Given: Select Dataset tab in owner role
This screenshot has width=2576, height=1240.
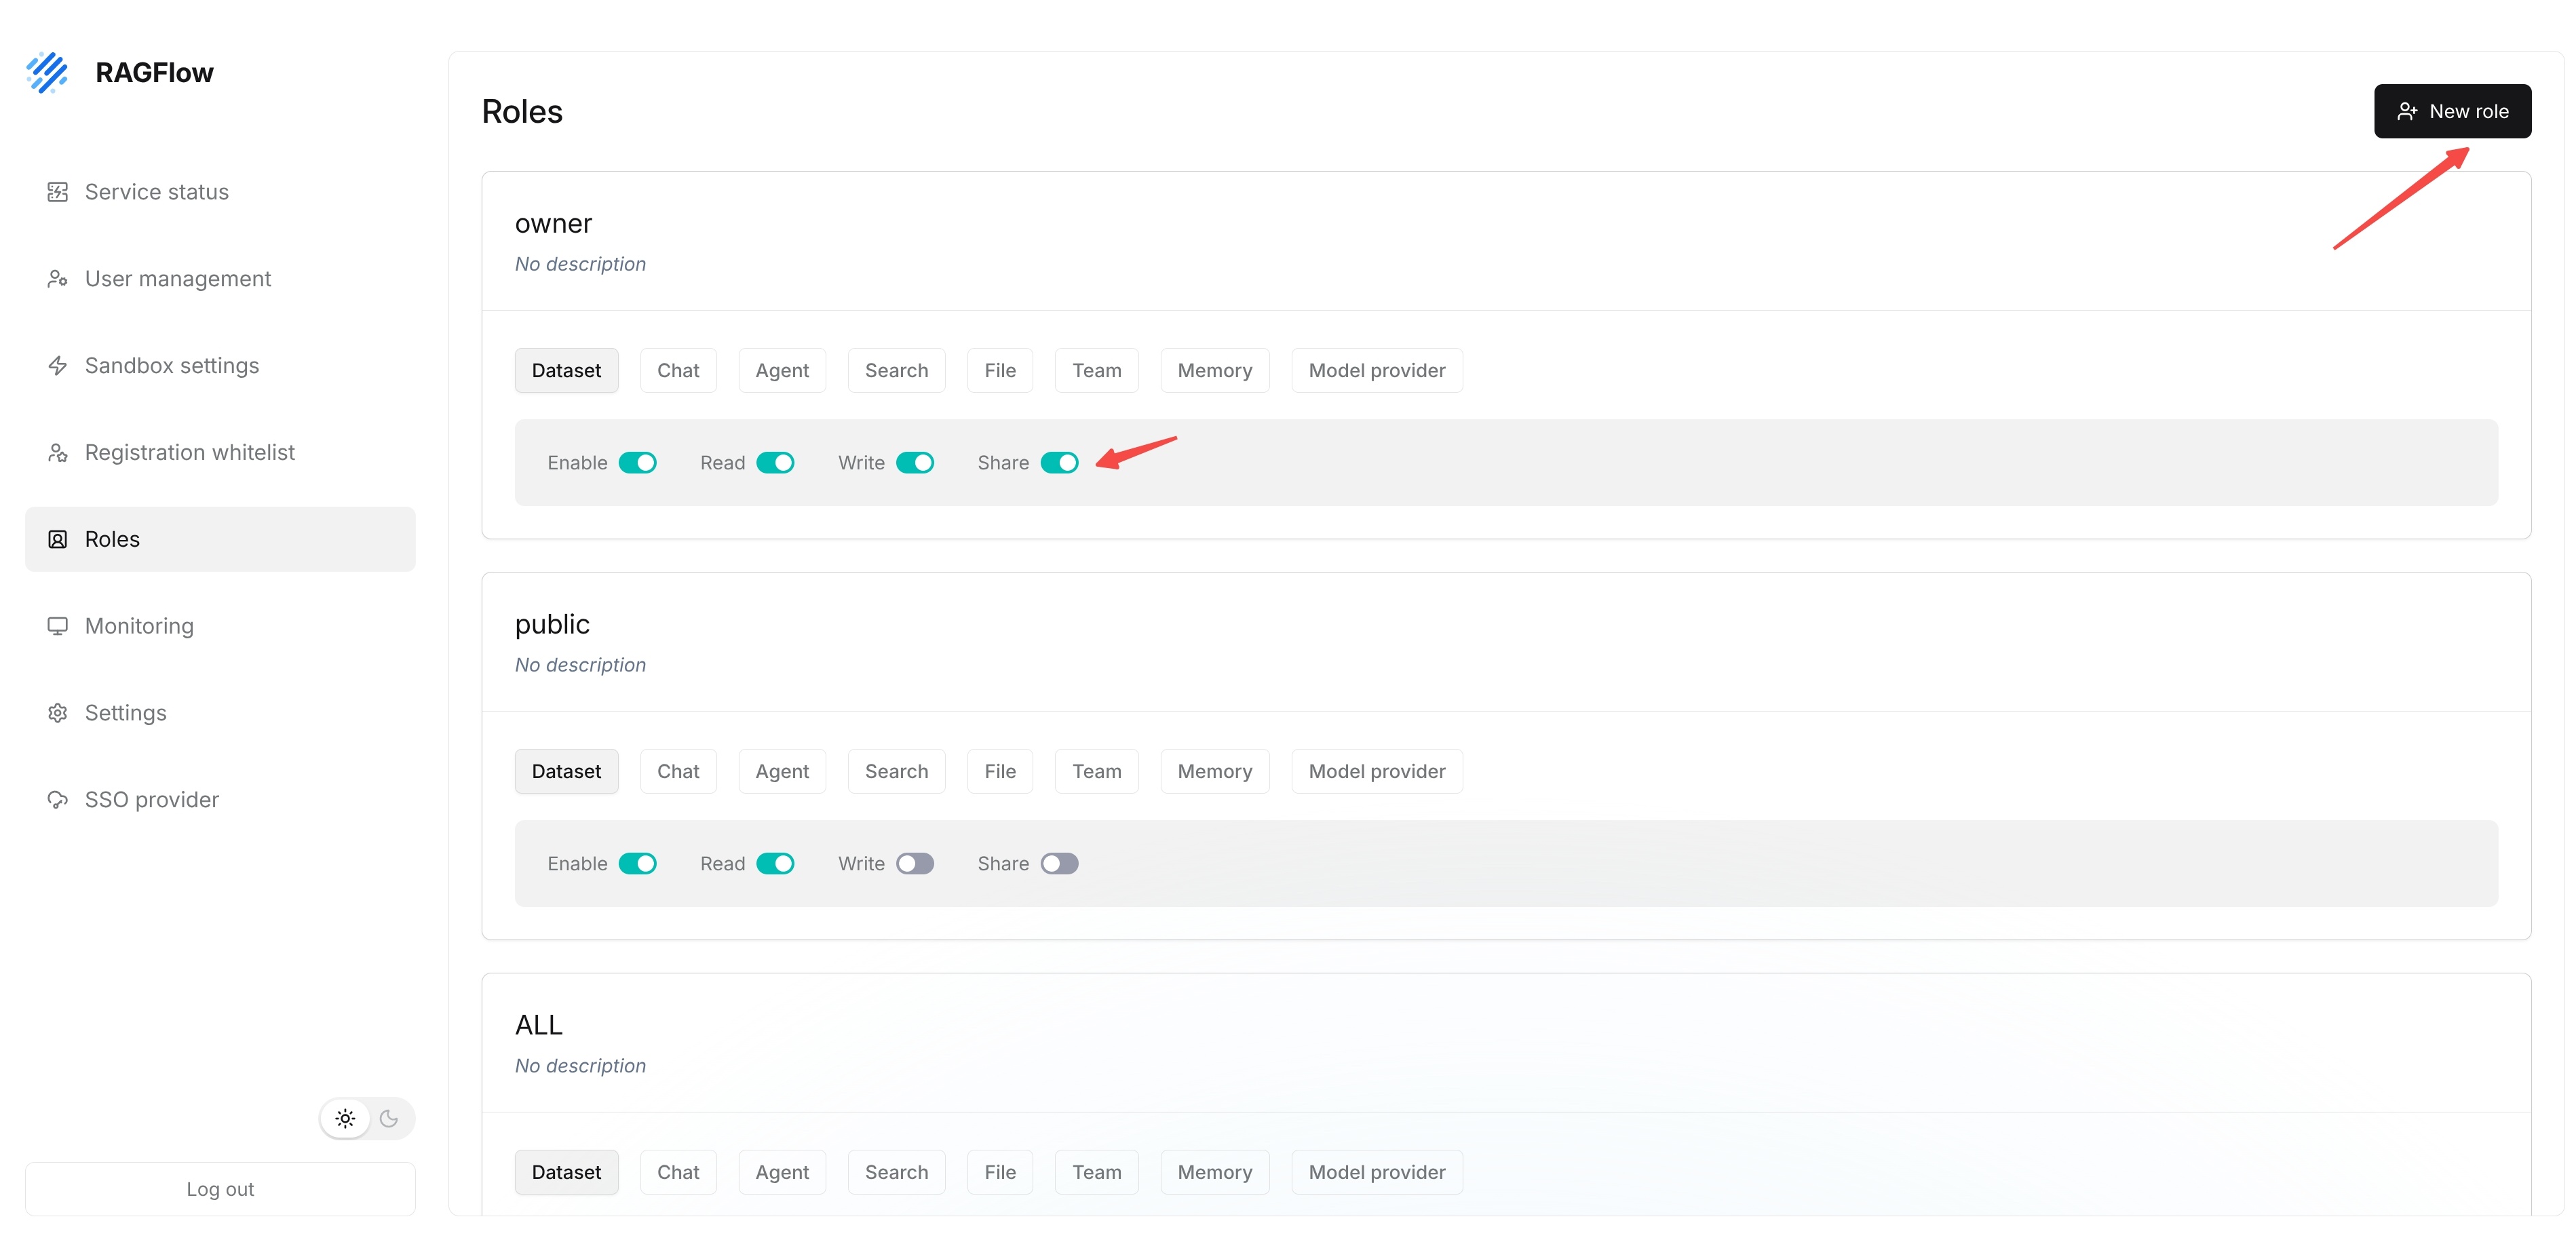Looking at the screenshot, I should click(566, 371).
